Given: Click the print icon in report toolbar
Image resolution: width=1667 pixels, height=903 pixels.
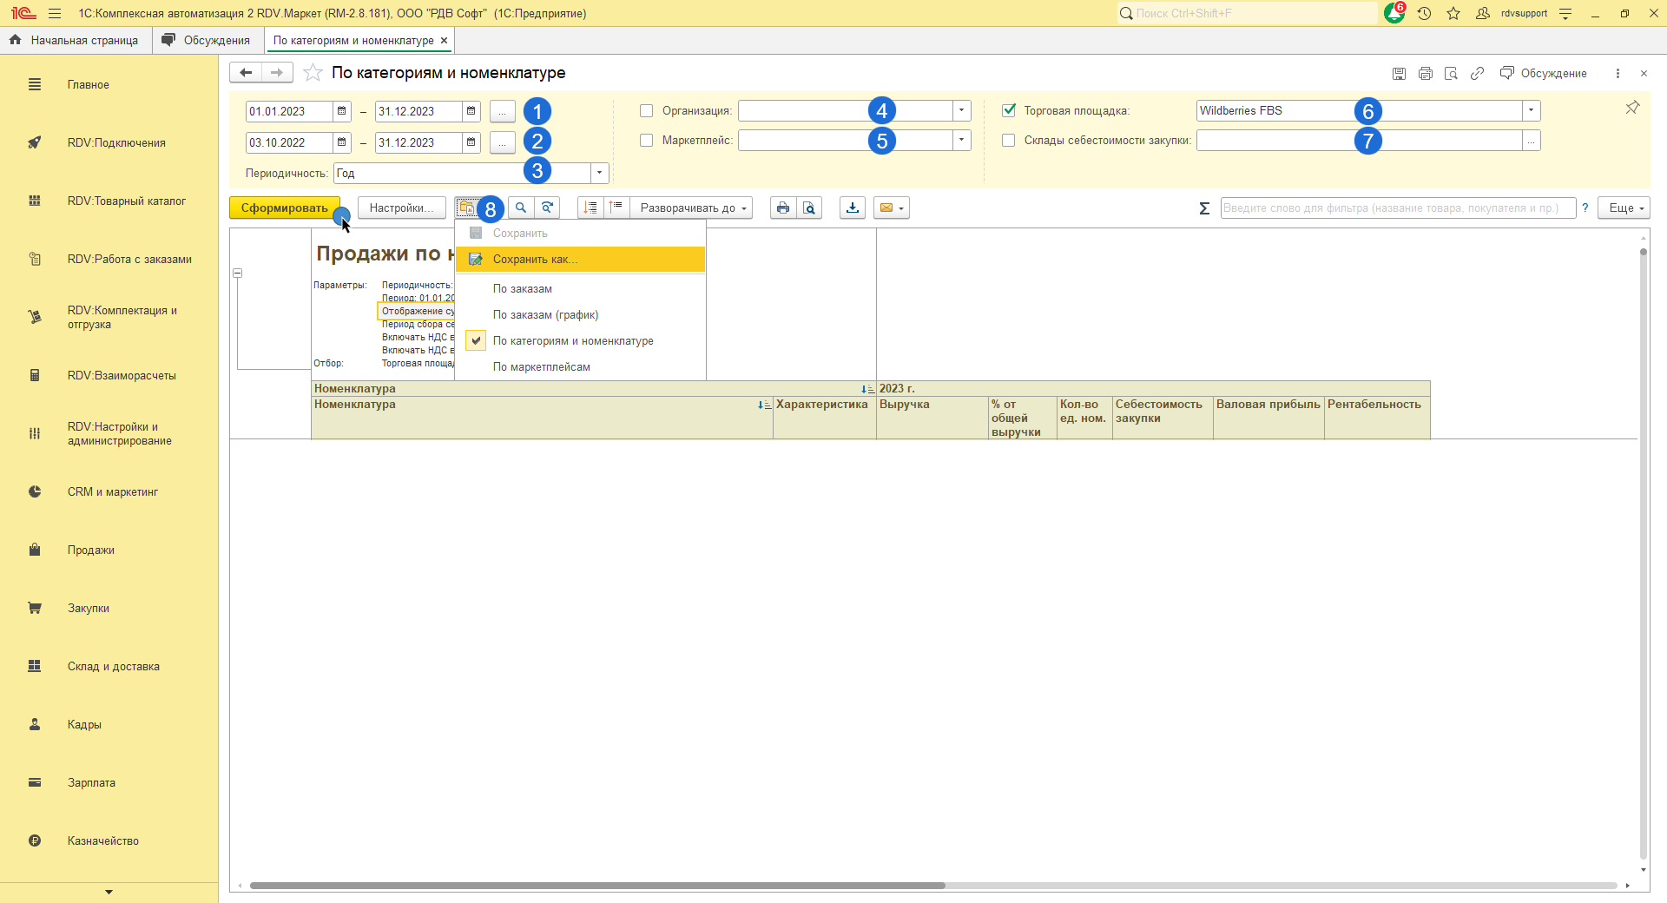Looking at the screenshot, I should coord(782,208).
